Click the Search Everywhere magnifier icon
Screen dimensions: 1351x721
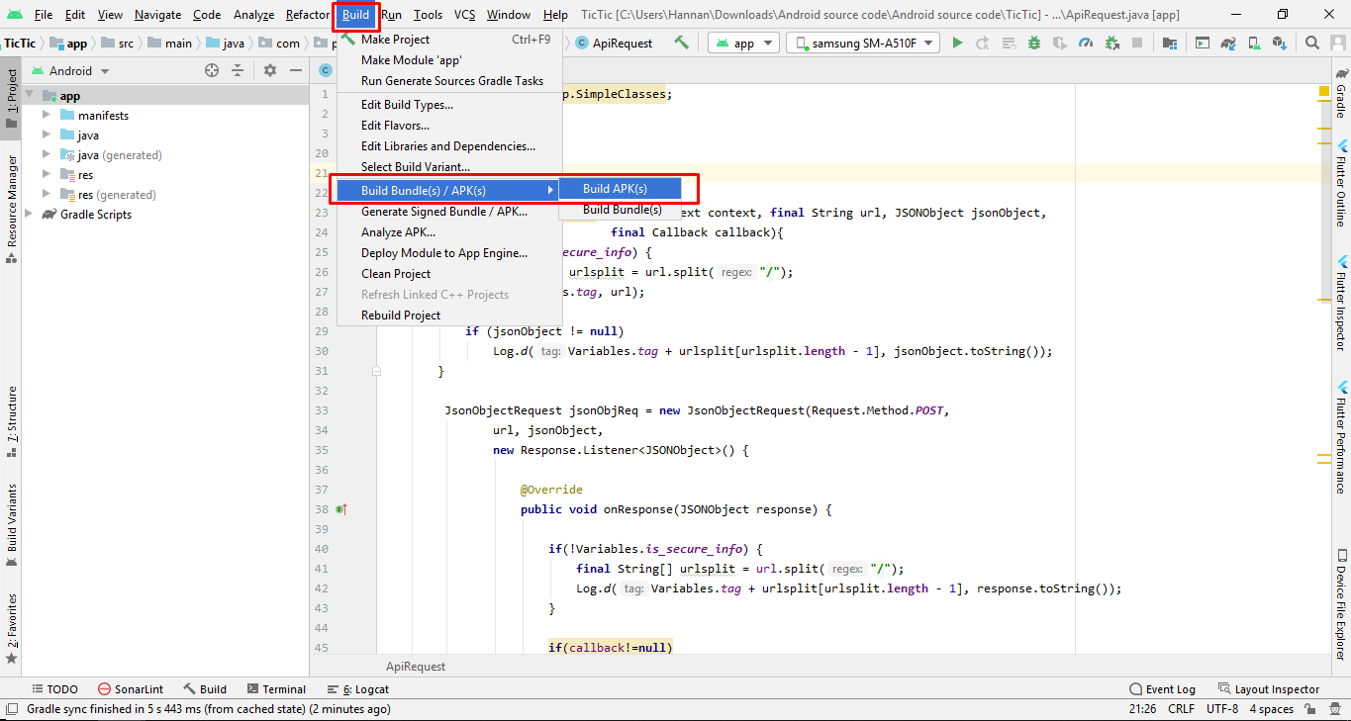[1312, 44]
